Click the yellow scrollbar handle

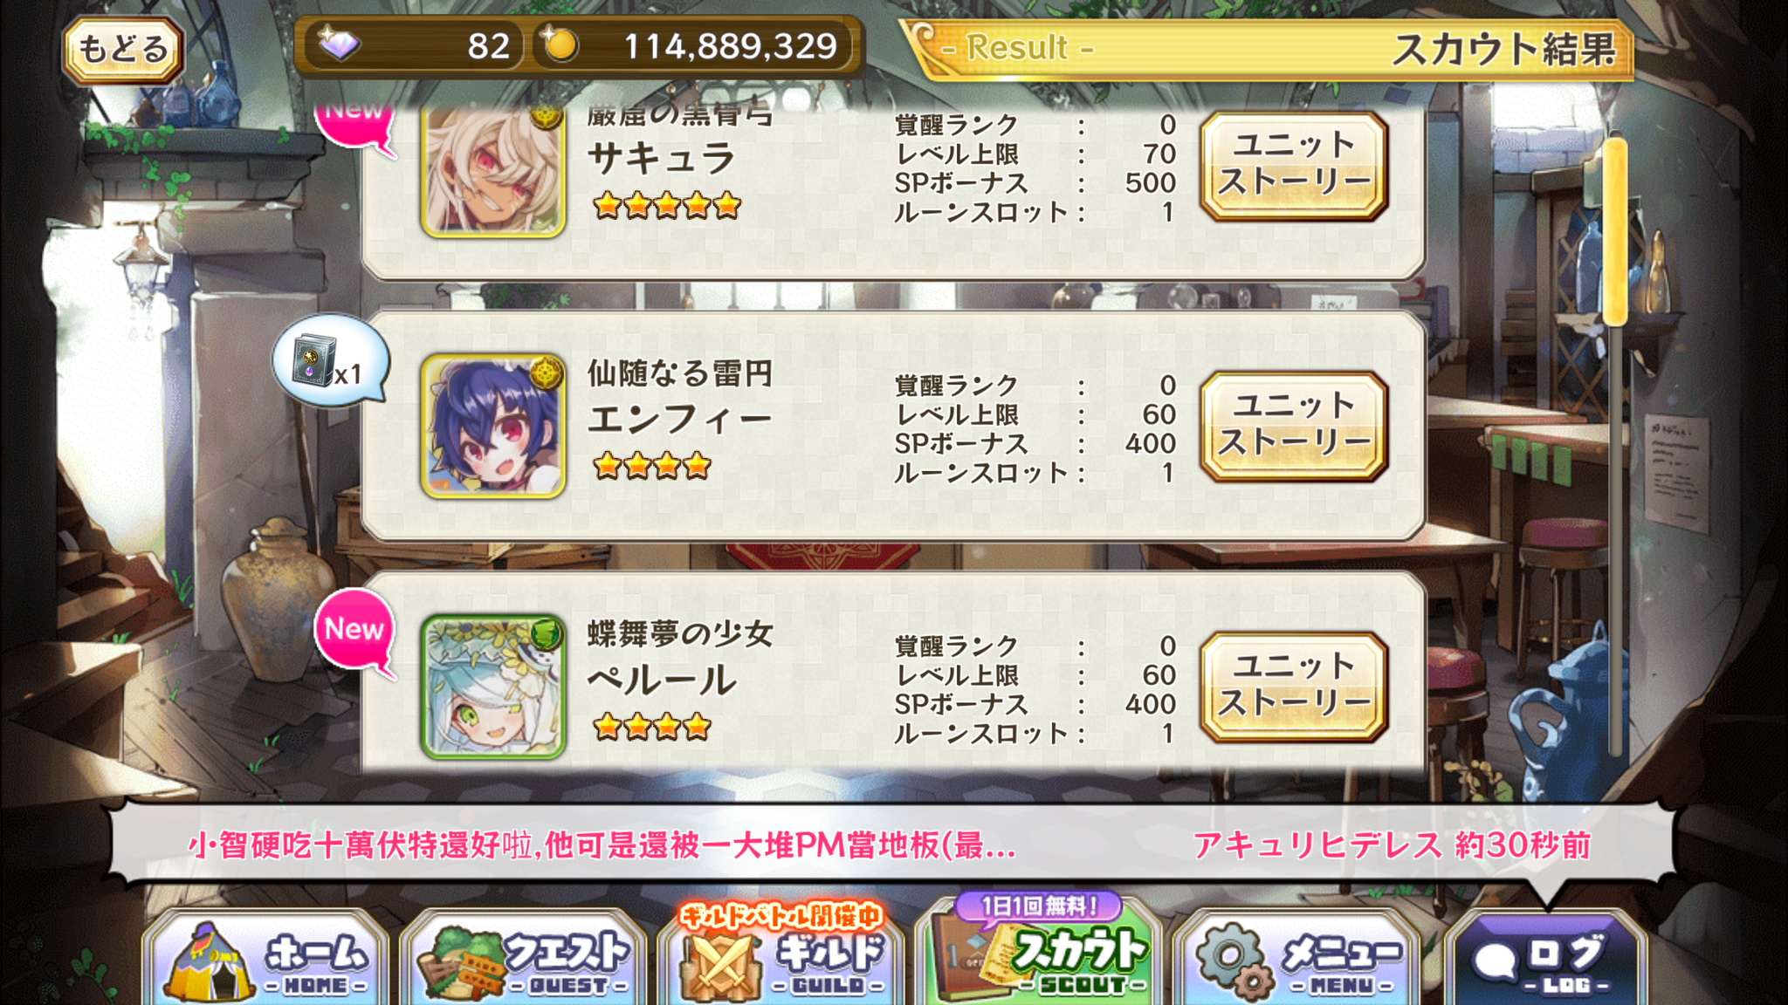[x=1615, y=231]
